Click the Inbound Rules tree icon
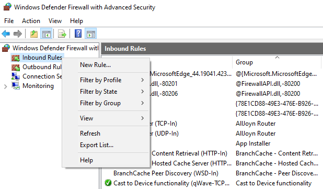323x189 pixels. click(16, 58)
